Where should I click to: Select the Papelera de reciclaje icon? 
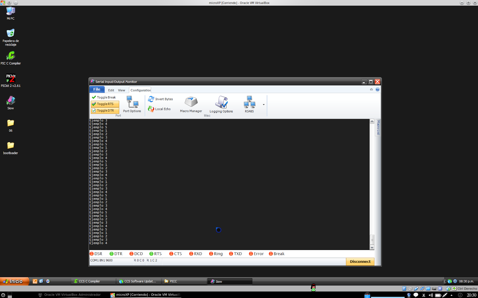[x=11, y=37]
